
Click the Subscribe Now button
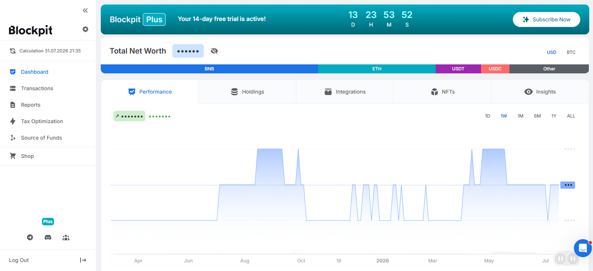(547, 19)
